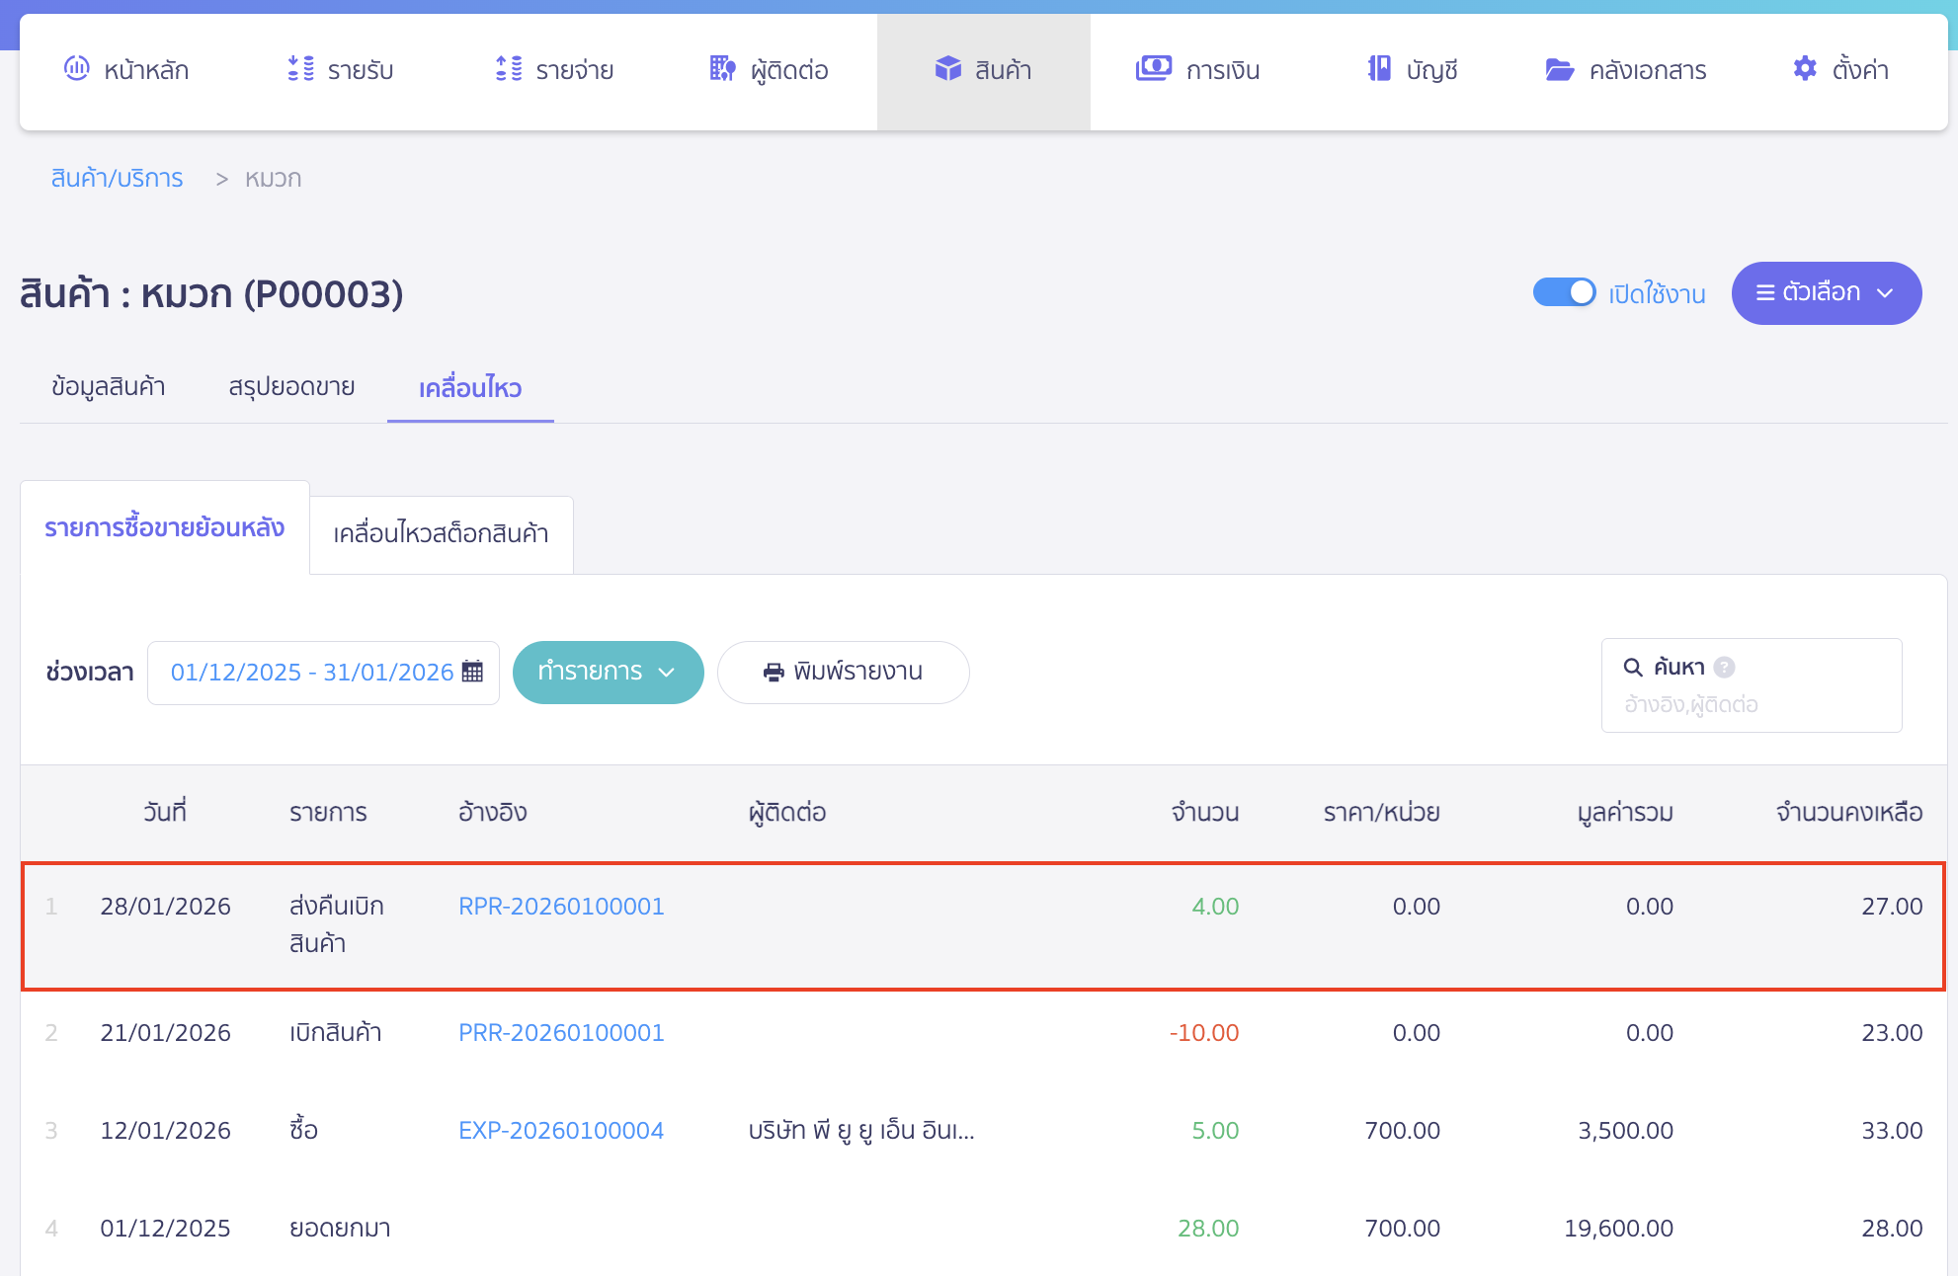The image size is (1958, 1276).
Task: Select เคลื่อนไหวสต็อกสินค้า sub-tab
Action: 441,534
